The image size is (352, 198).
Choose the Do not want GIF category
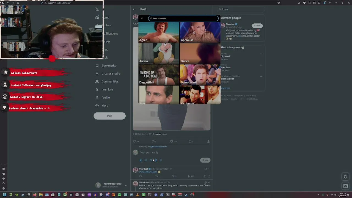[200, 75]
